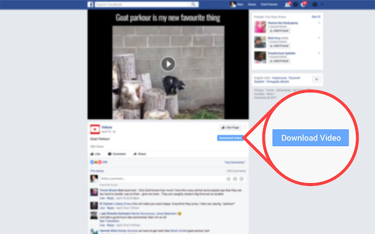Click the Write a comment field

point(163,178)
